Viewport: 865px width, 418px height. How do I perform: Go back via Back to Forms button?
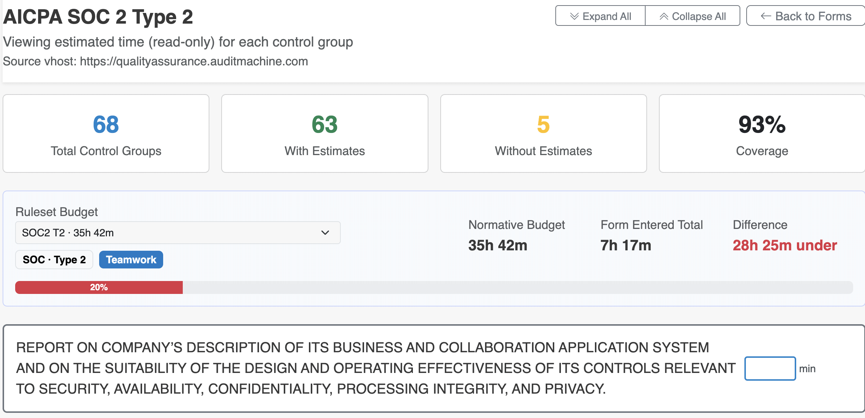[806, 16]
